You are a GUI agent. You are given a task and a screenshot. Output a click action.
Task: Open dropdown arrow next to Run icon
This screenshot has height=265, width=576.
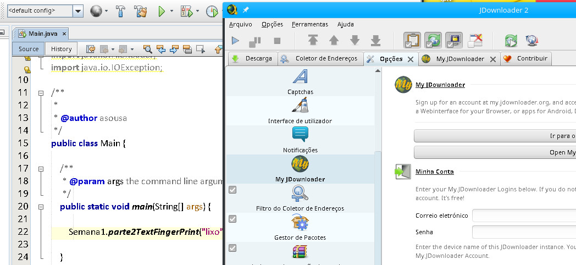[171, 12]
